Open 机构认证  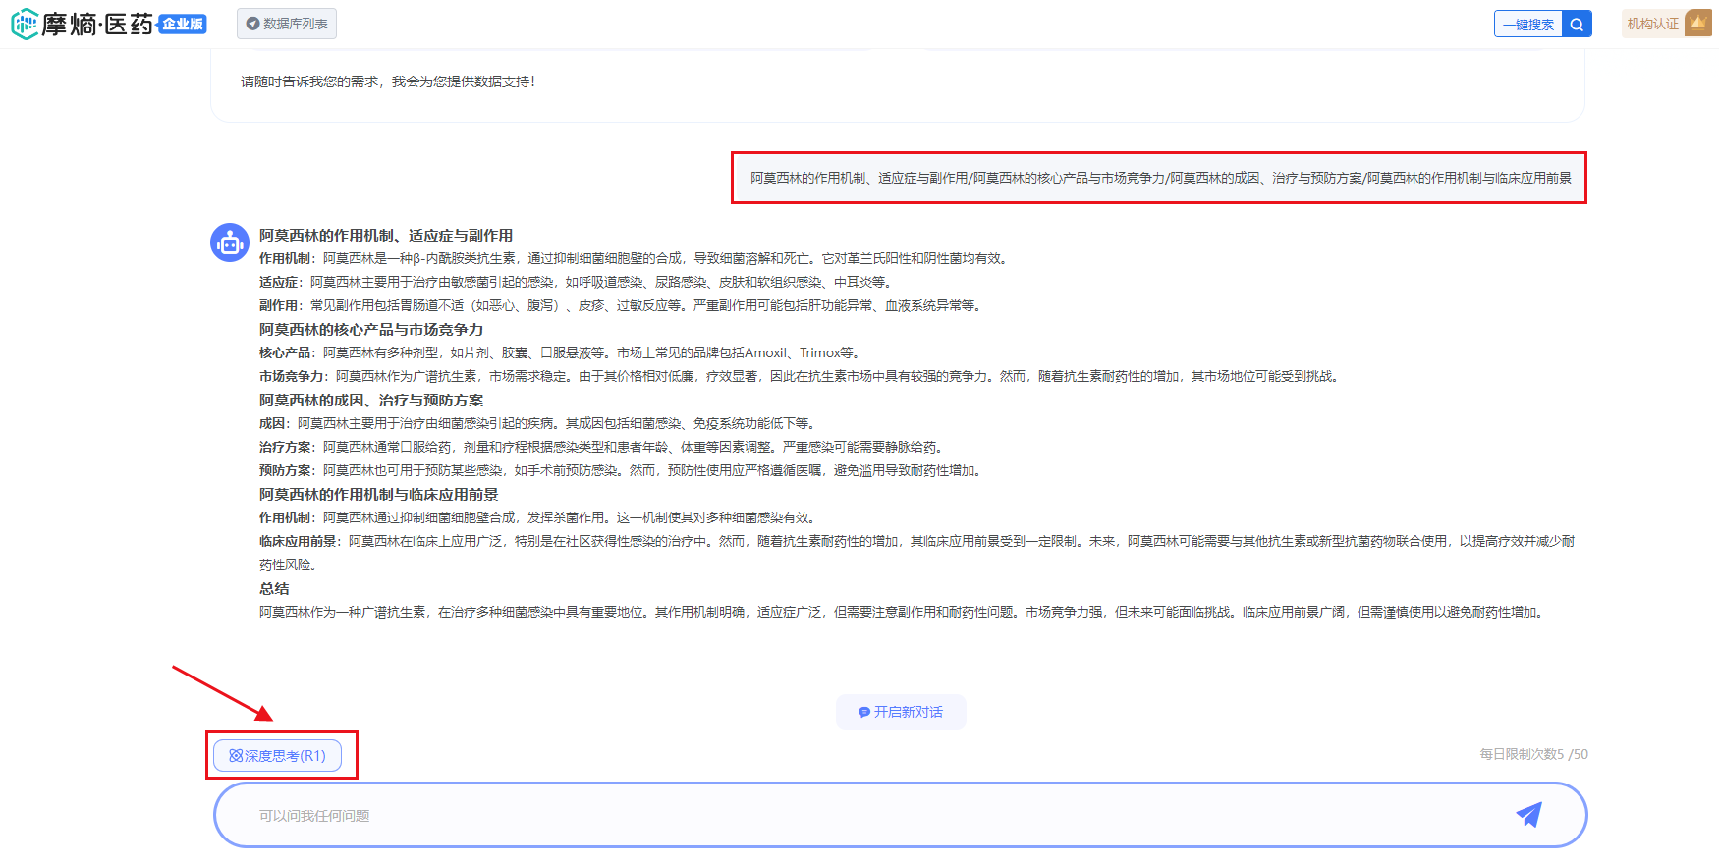coord(1653,24)
